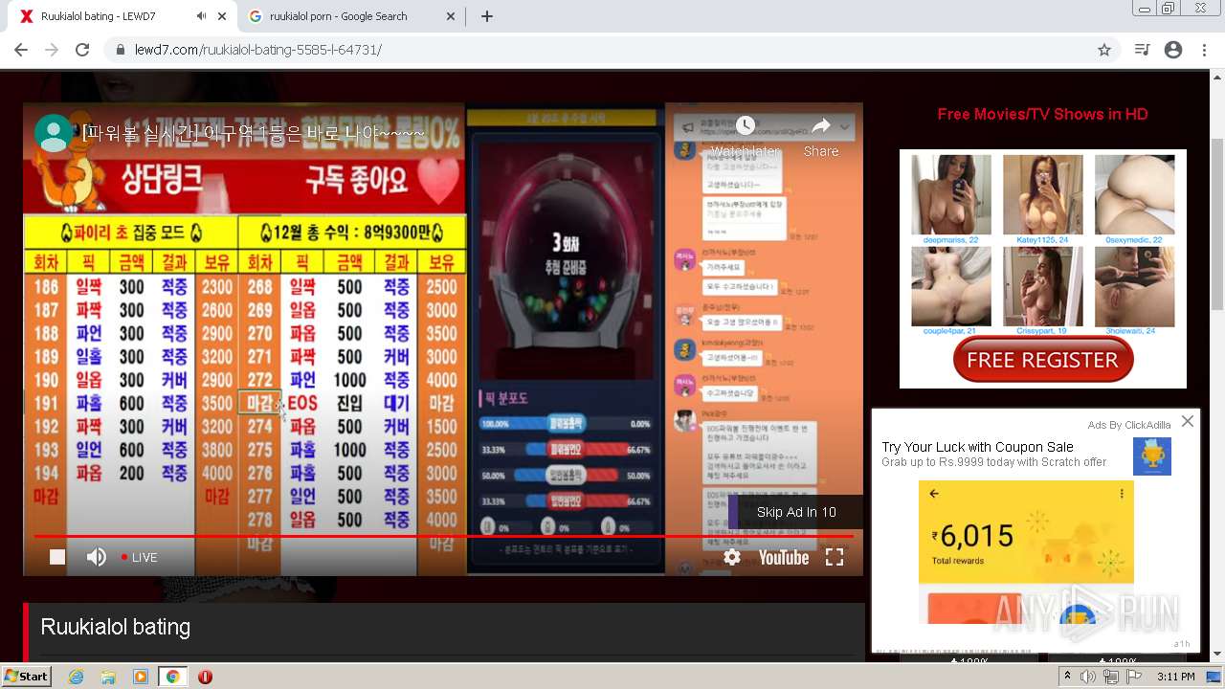Click the address bar URL field

612,50
